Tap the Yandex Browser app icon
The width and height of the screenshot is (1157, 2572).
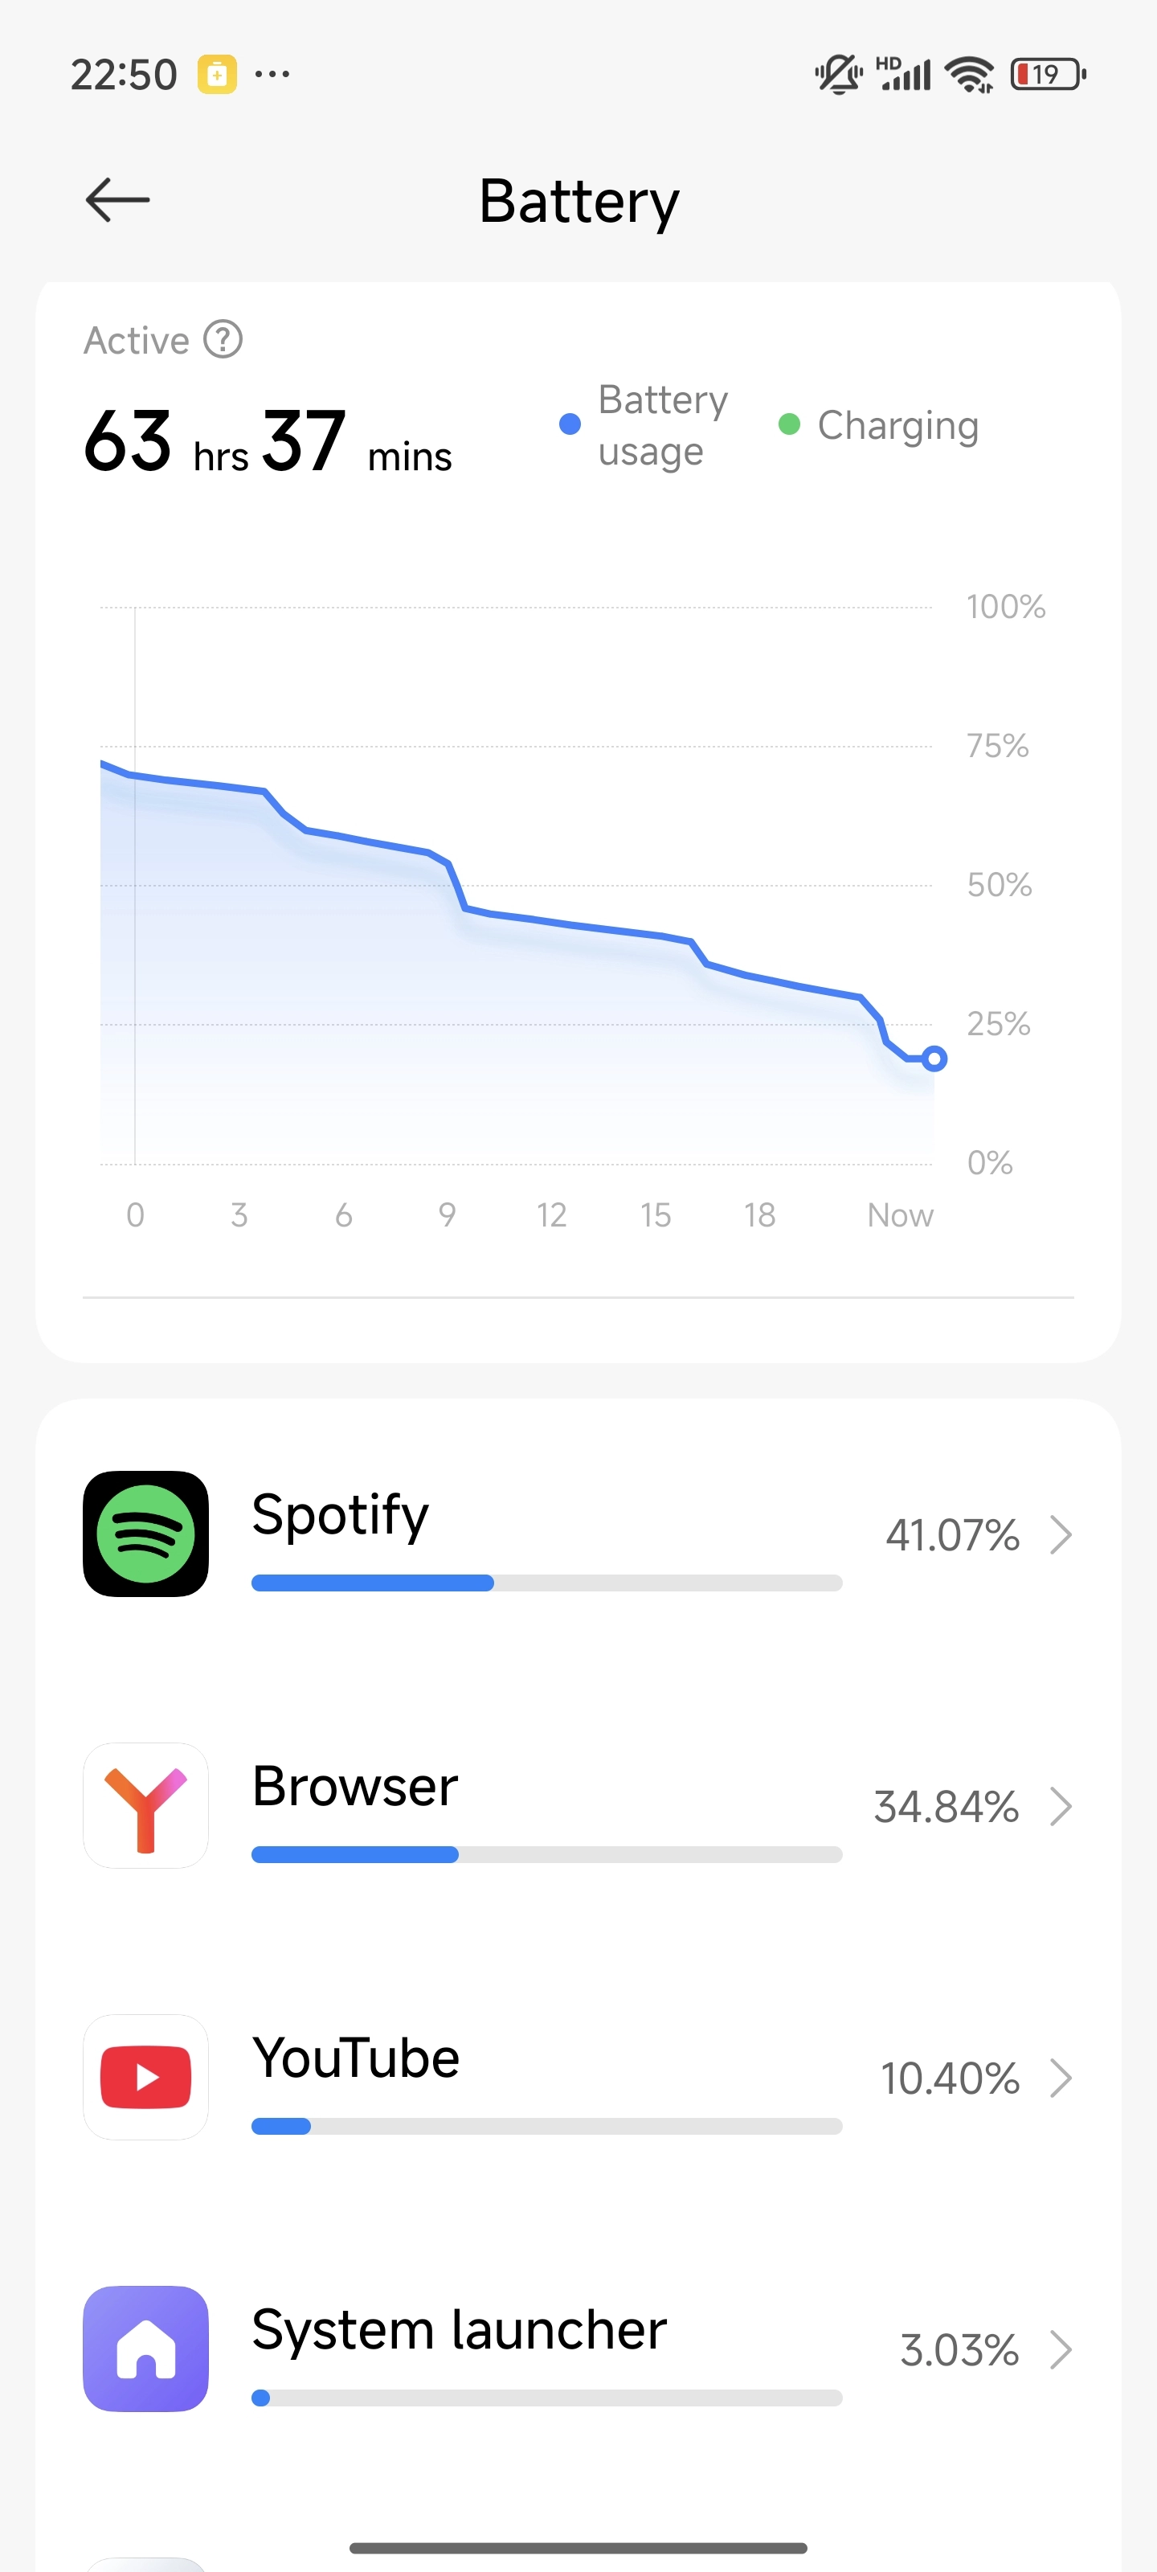click(x=145, y=1804)
